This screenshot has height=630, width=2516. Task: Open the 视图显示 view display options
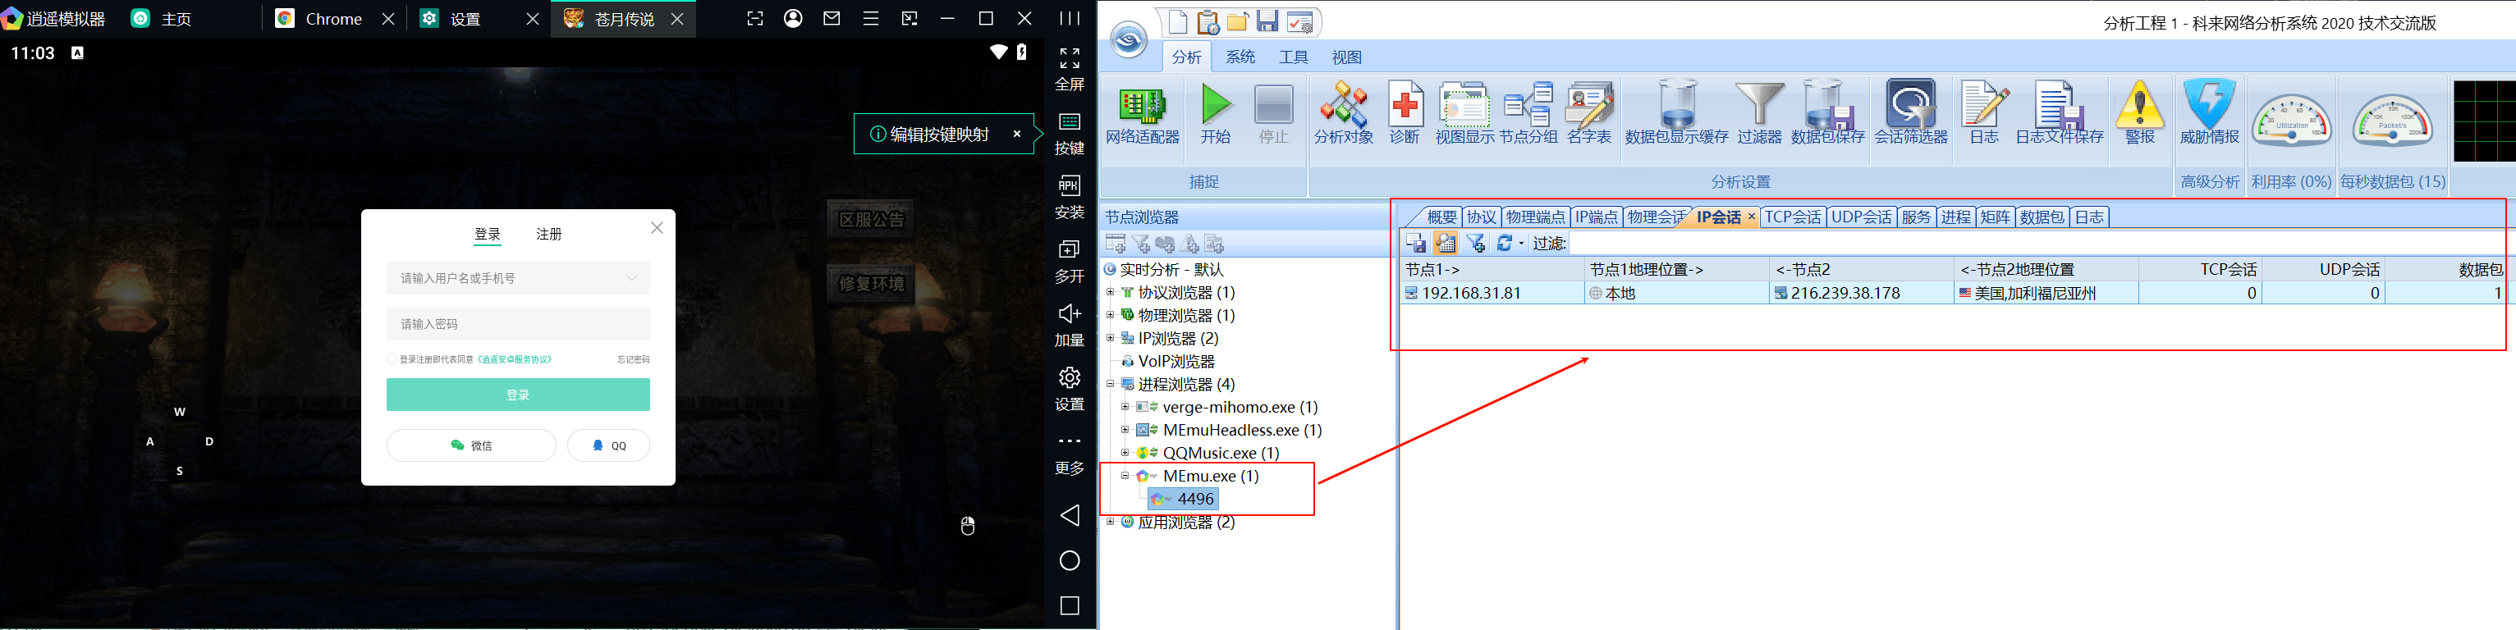[x=1464, y=113]
